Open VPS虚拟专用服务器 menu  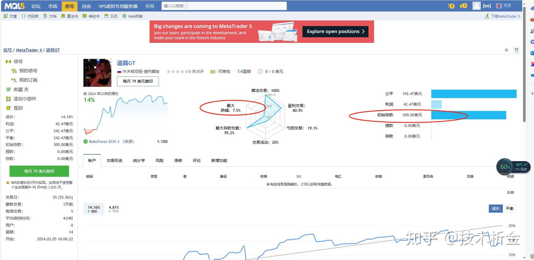(x=118, y=6)
